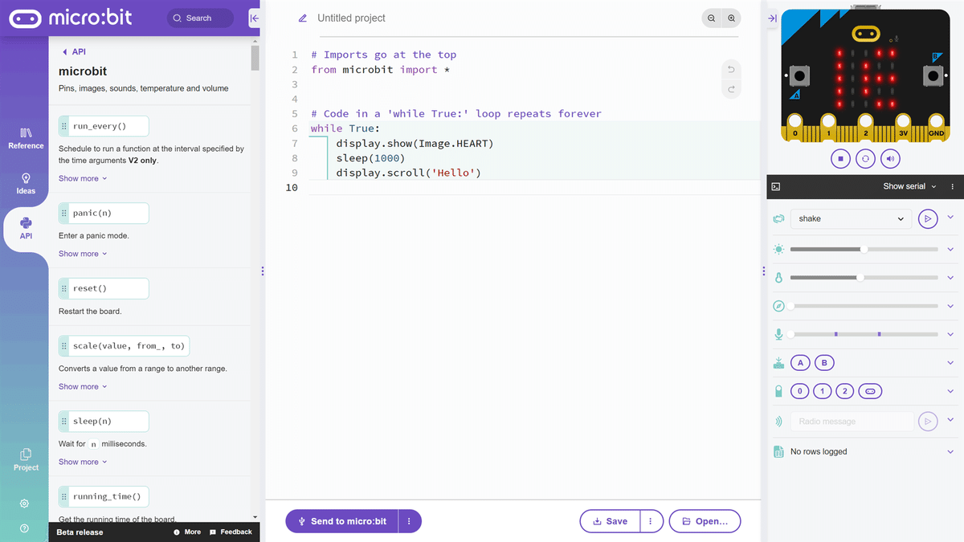Expand the buttons section chevron

[x=950, y=363]
